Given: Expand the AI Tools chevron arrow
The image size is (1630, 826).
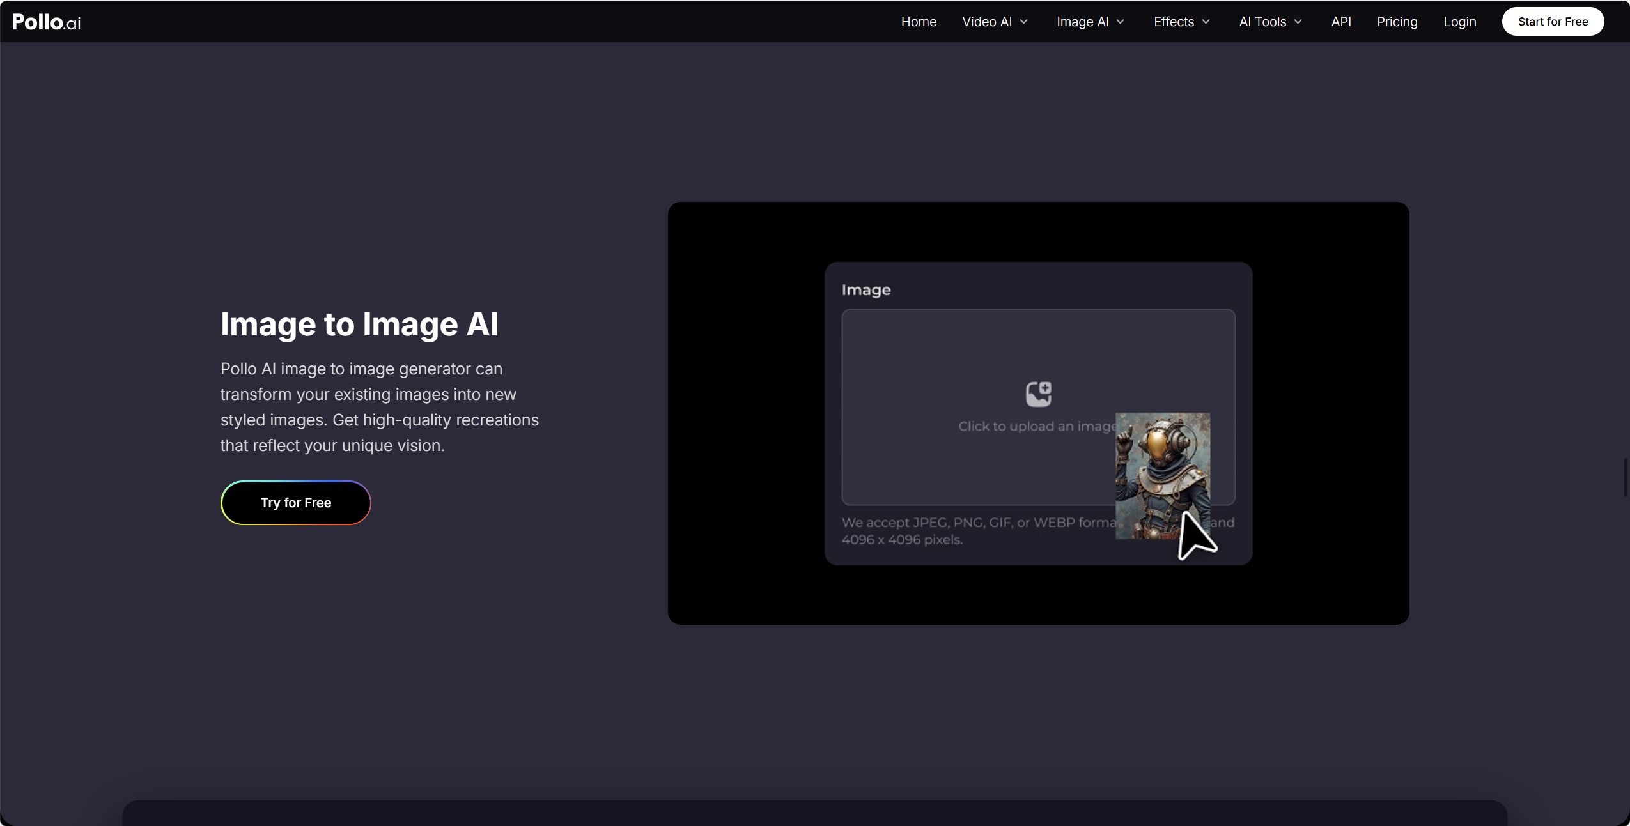Looking at the screenshot, I should (x=1298, y=22).
